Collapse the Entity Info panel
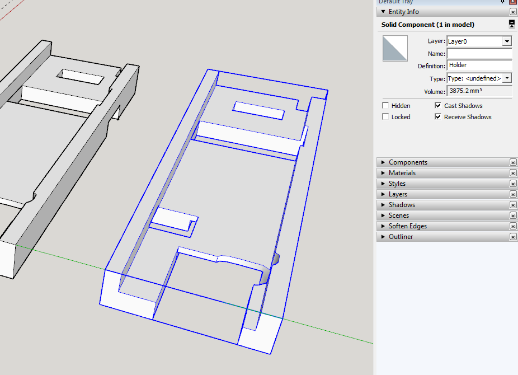The height and width of the screenshot is (375, 518). click(x=383, y=11)
